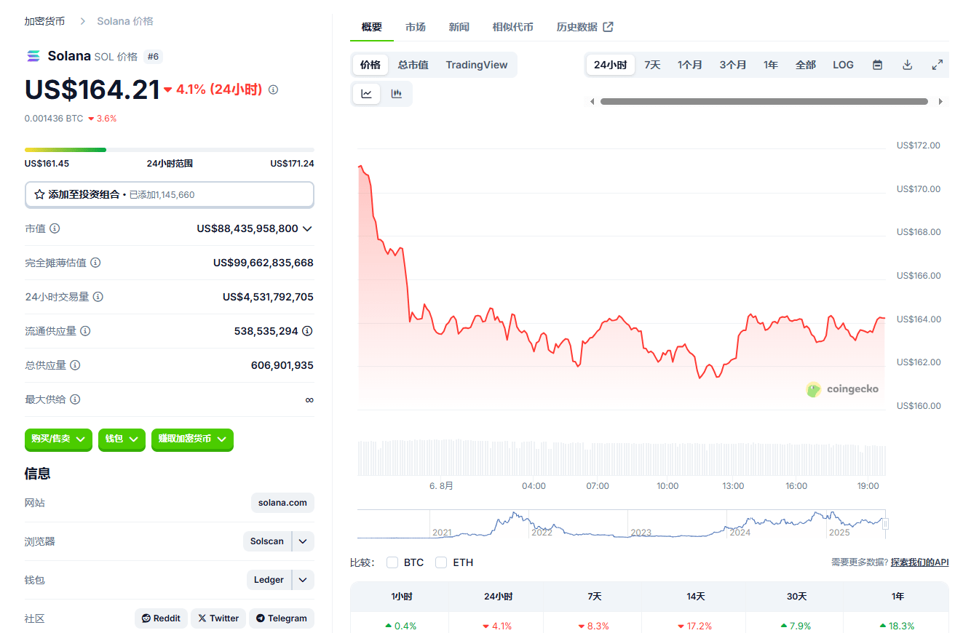Click info icon after 538,535,294 value
Image resolution: width=963 pixels, height=633 pixels.
click(308, 331)
